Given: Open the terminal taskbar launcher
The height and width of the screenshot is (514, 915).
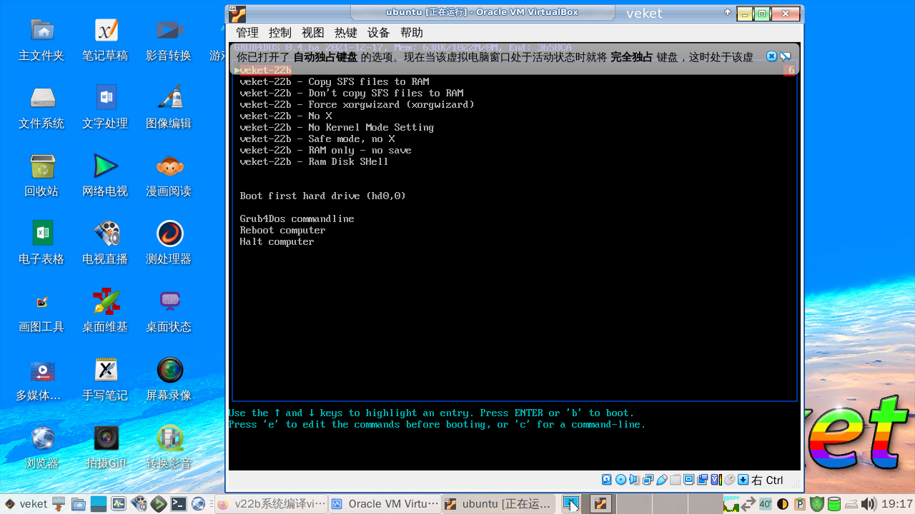Looking at the screenshot, I should (179, 504).
